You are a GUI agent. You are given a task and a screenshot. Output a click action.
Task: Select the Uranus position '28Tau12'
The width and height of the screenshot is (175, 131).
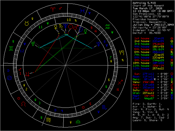[148, 93]
